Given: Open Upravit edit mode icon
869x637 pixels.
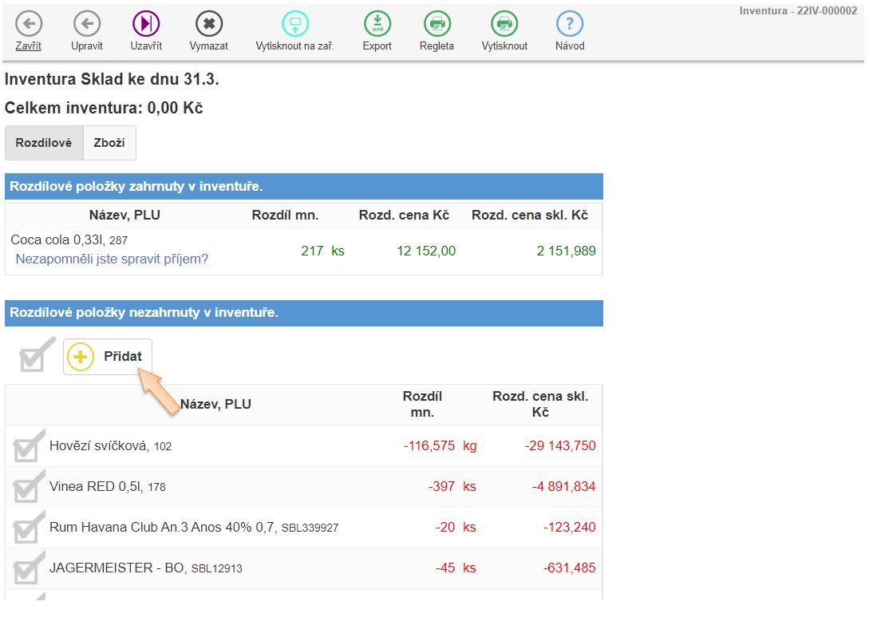Looking at the screenshot, I should pos(86,24).
